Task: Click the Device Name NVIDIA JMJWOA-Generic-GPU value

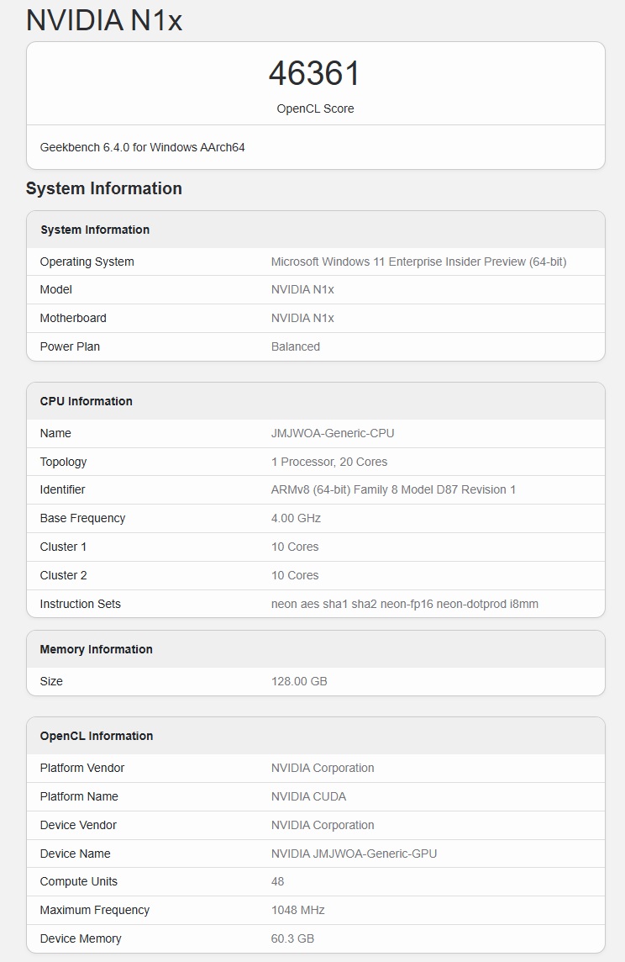Action: tap(354, 854)
